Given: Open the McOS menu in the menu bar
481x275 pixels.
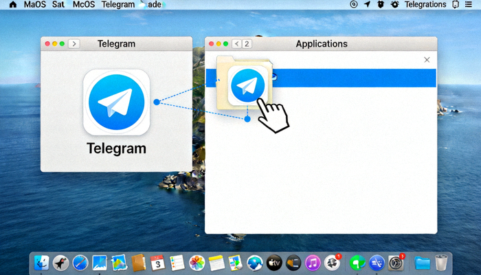Looking at the screenshot, I should 84,5.
